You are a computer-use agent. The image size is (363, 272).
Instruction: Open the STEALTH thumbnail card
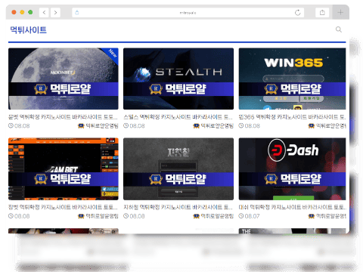tap(178, 79)
